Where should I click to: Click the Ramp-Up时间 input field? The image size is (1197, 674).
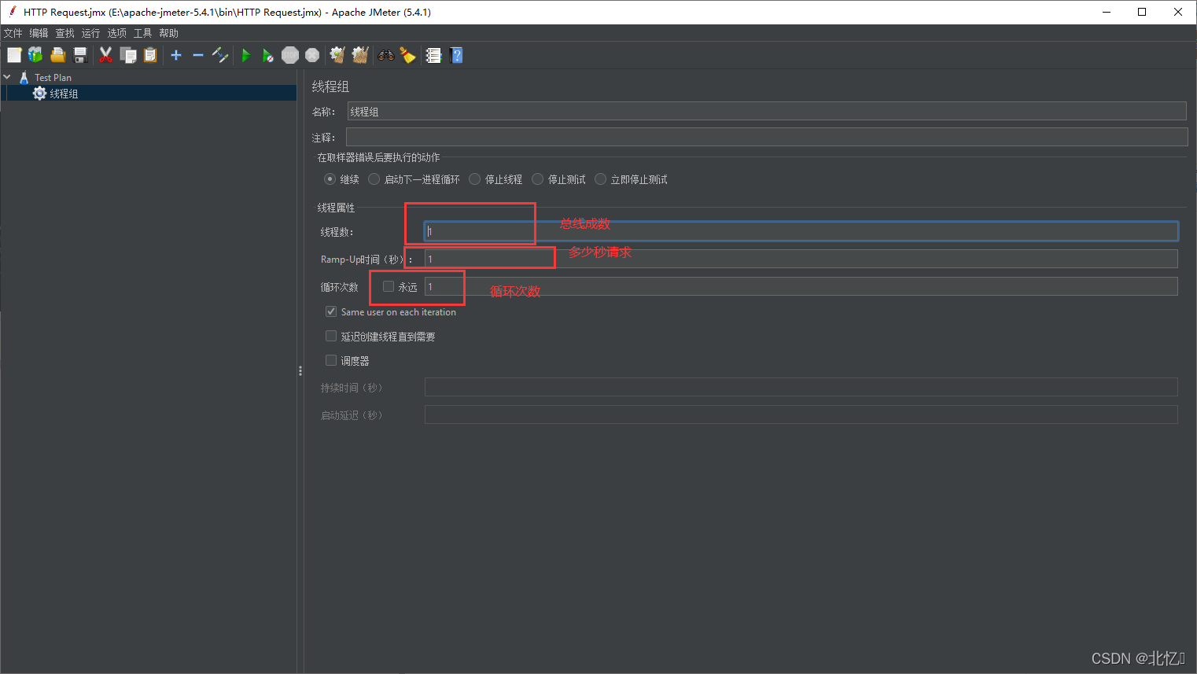point(801,259)
